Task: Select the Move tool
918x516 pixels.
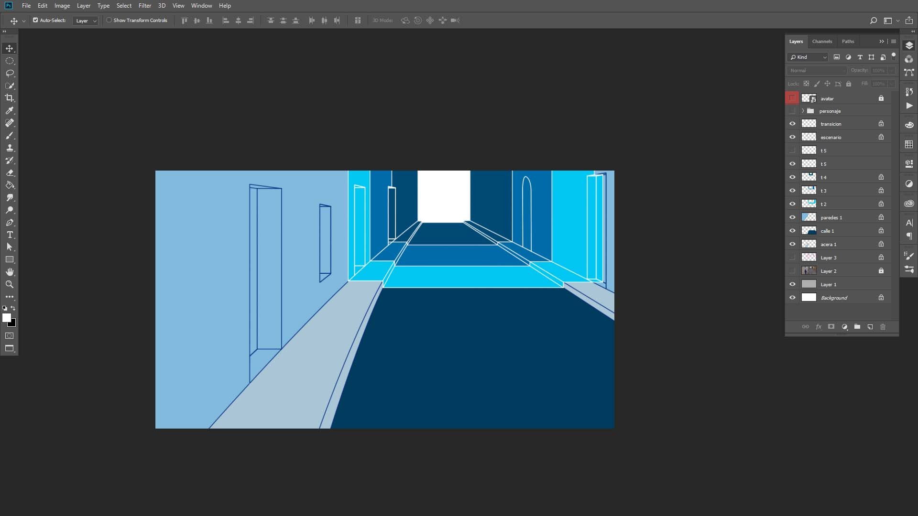Action: (x=10, y=48)
